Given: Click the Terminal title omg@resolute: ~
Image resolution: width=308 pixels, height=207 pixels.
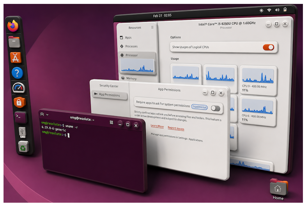Looking at the screenshot, I should [x=82, y=118].
